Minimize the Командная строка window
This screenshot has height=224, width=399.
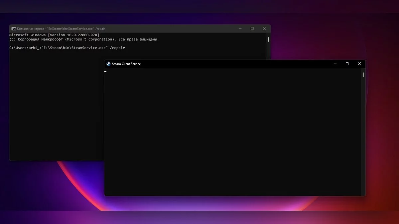click(x=240, y=29)
